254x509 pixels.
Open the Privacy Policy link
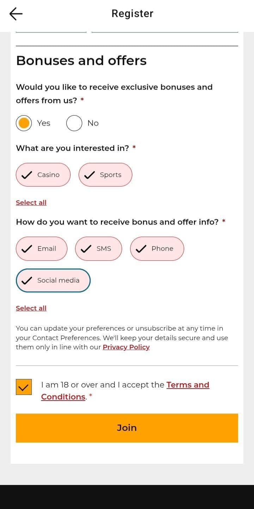point(126,347)
